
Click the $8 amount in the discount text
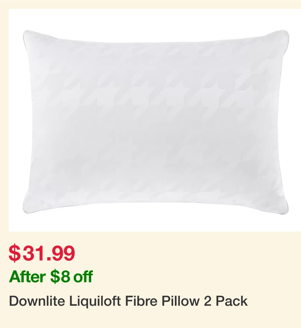pyautogui.click(x=60, y=276)
